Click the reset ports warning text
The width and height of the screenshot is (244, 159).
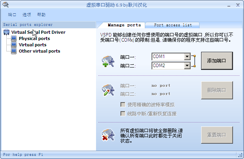[x=152, y=135]
